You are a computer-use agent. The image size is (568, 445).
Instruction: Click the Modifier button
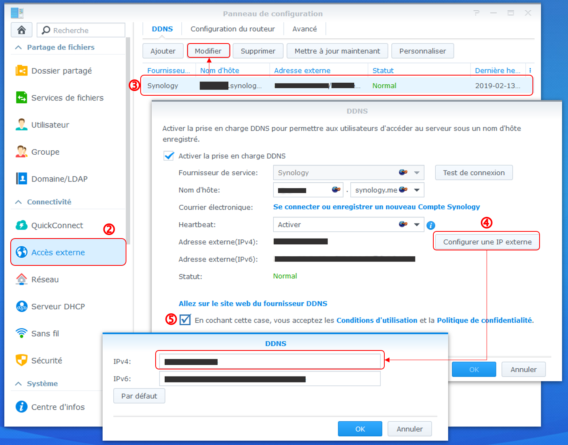208,51
